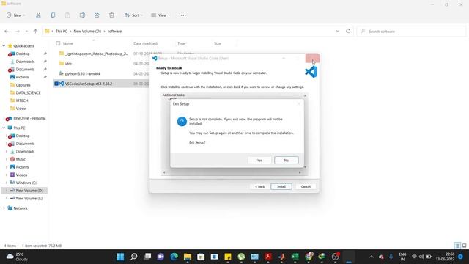Open address bar history dropdown
The width and height of the screenshot is (469, 264).
point(337,31)
